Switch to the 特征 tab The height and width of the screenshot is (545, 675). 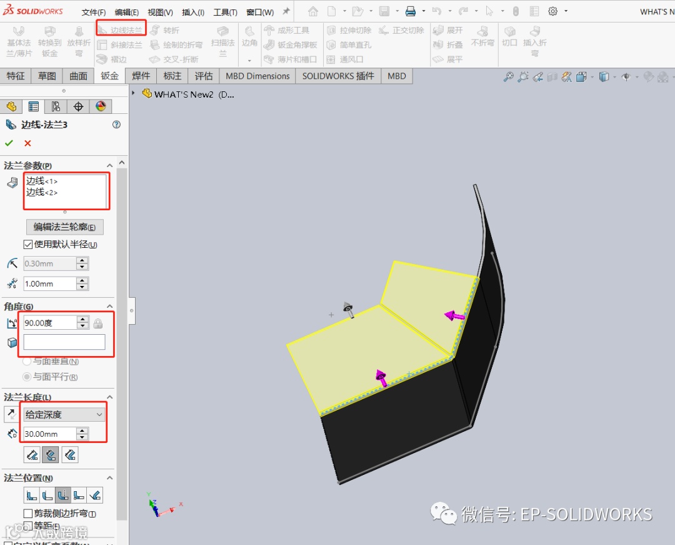tap(16, 76)
